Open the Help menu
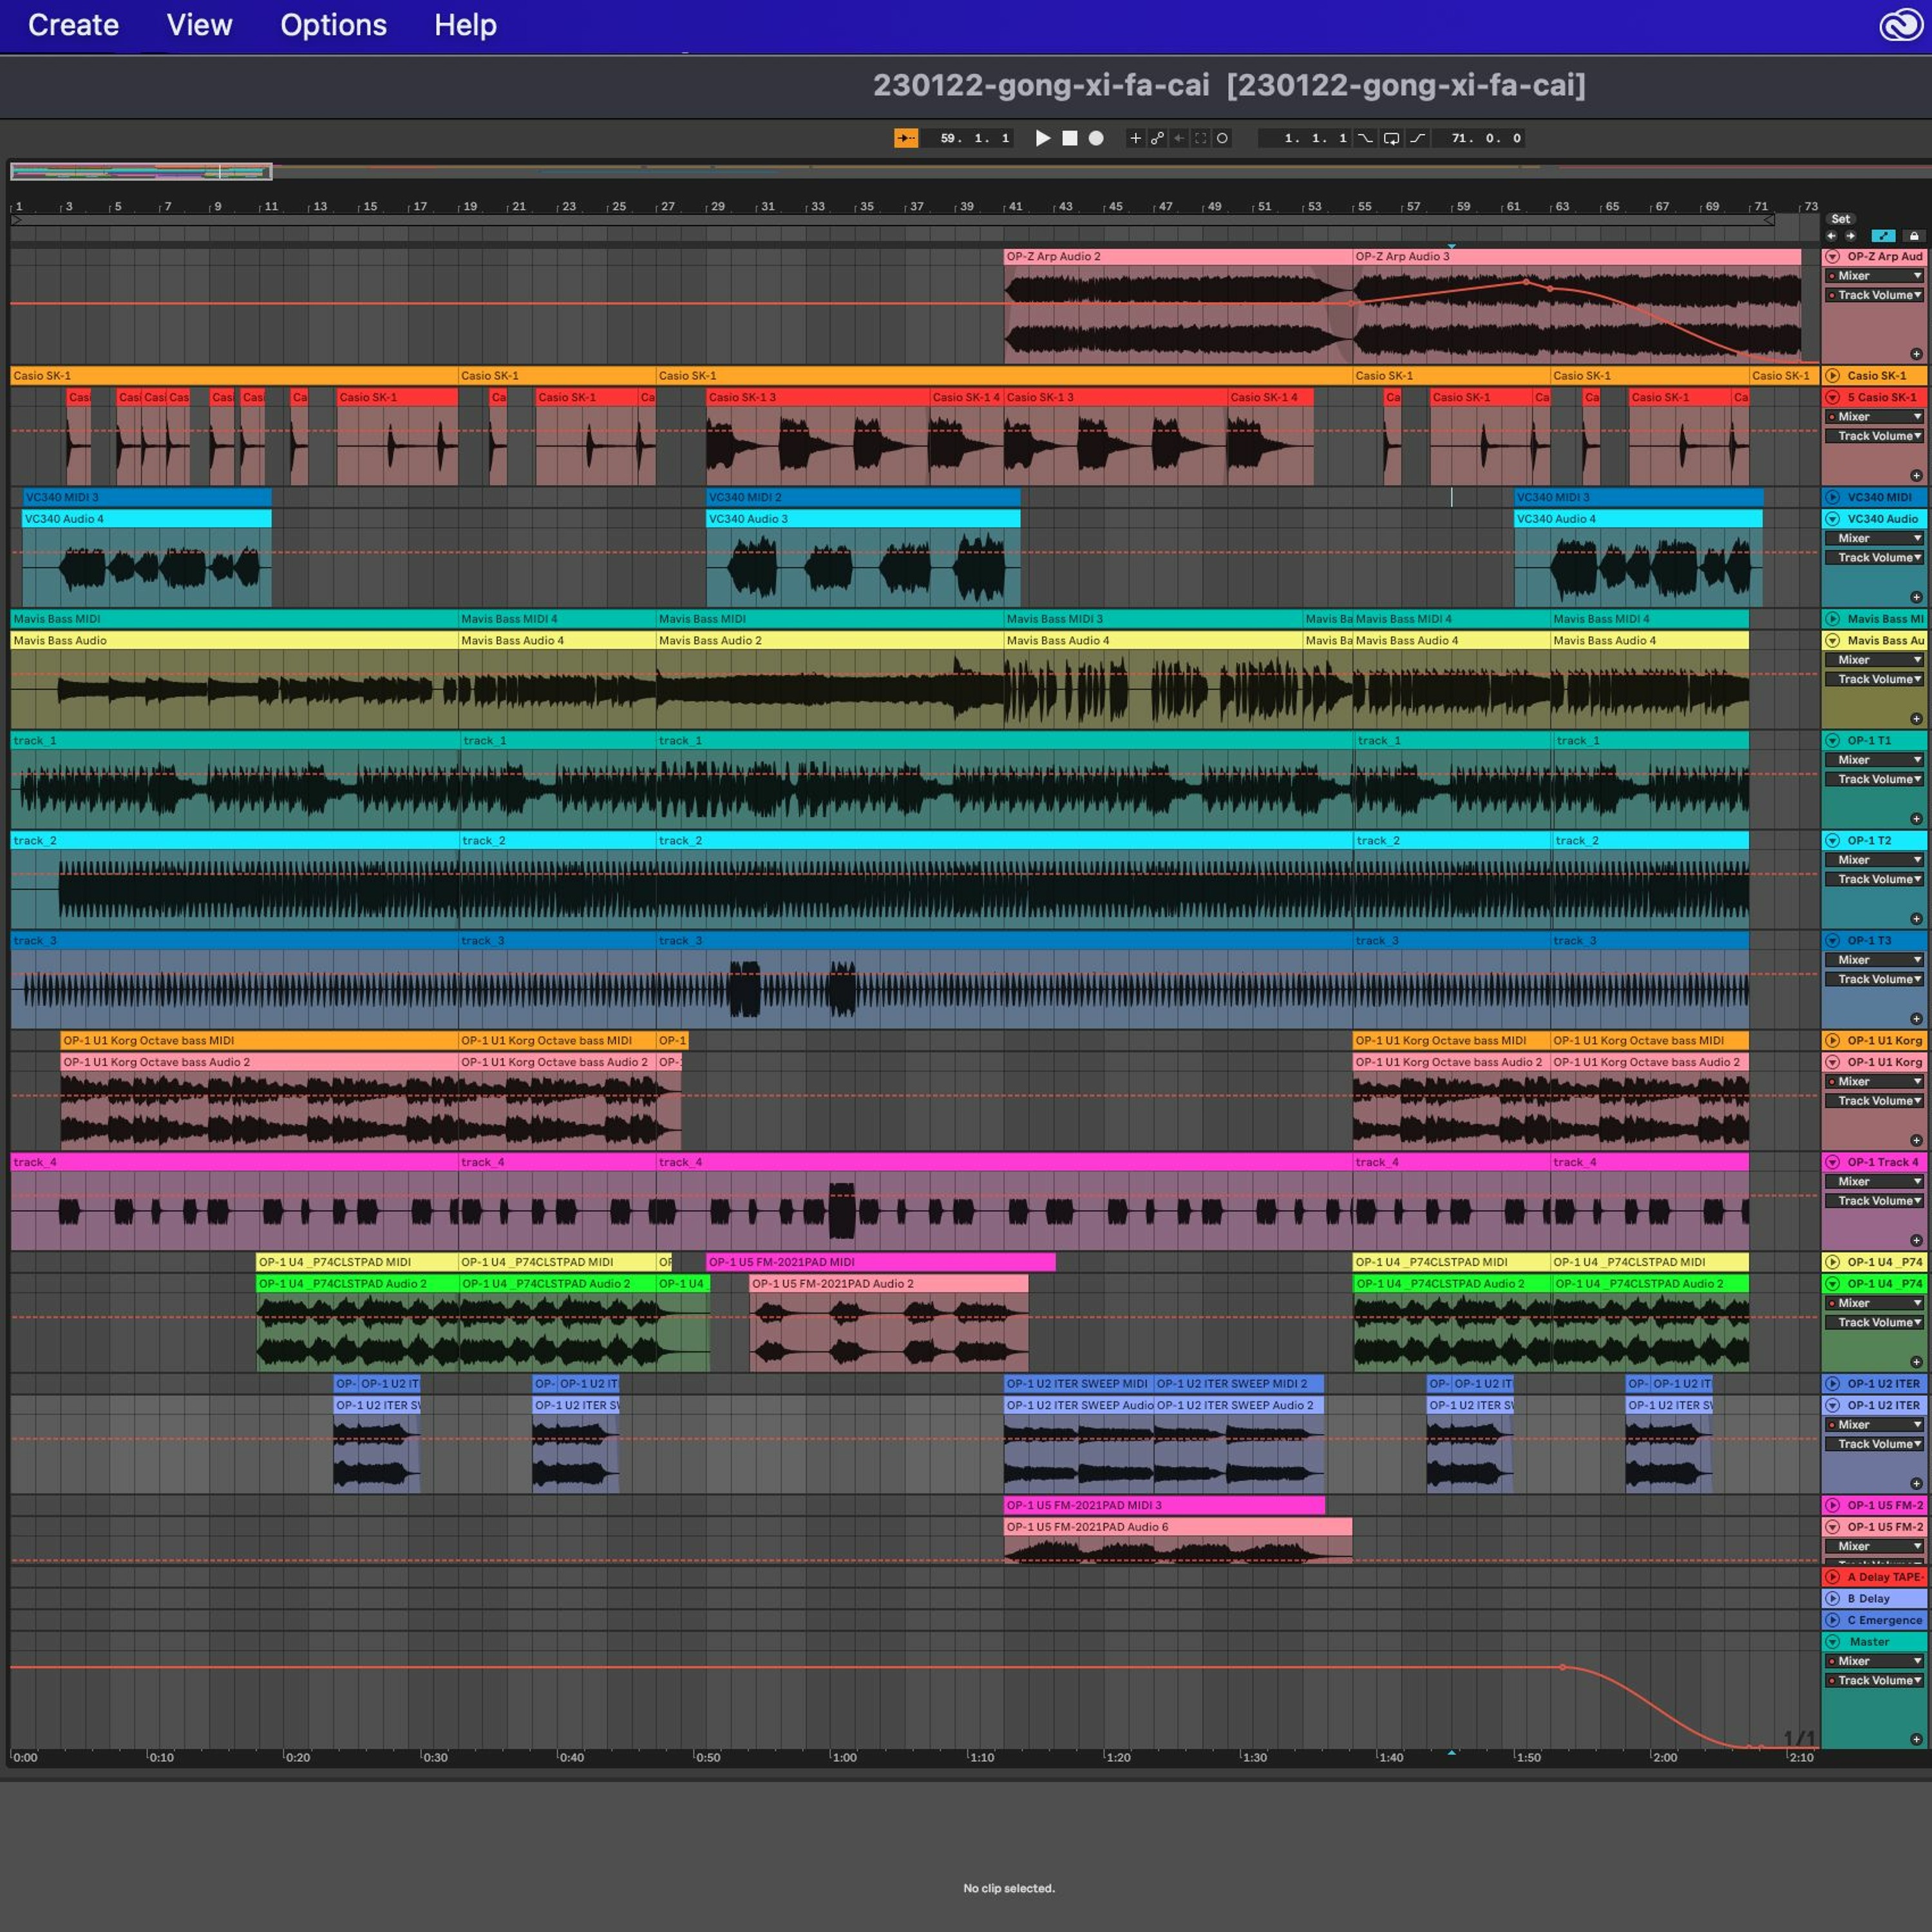 click(x=465, y=25)
